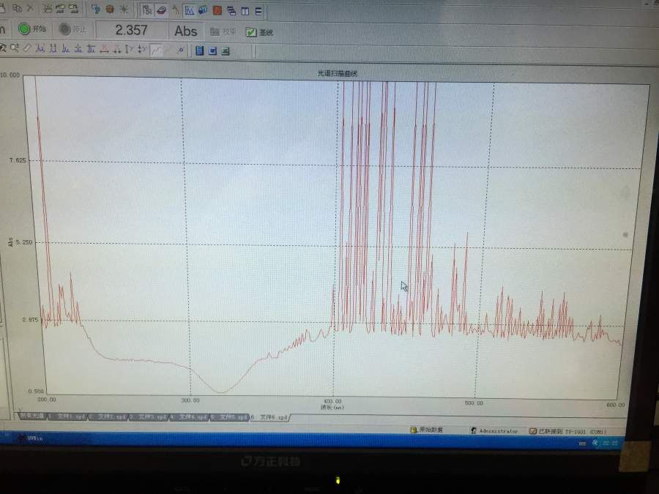Click the cascade windows icon
Viewport: 659px width, 494px height.
click(231, 11)
